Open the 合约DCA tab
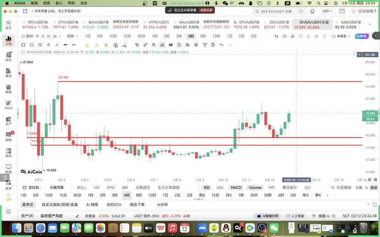This screenshot has width=380, height=237. coord(114,205)
